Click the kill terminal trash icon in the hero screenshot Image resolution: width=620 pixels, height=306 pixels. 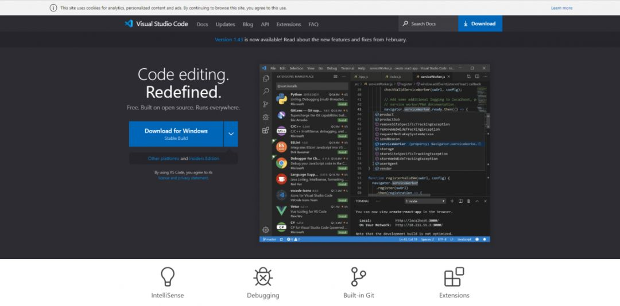coord(468,201)
